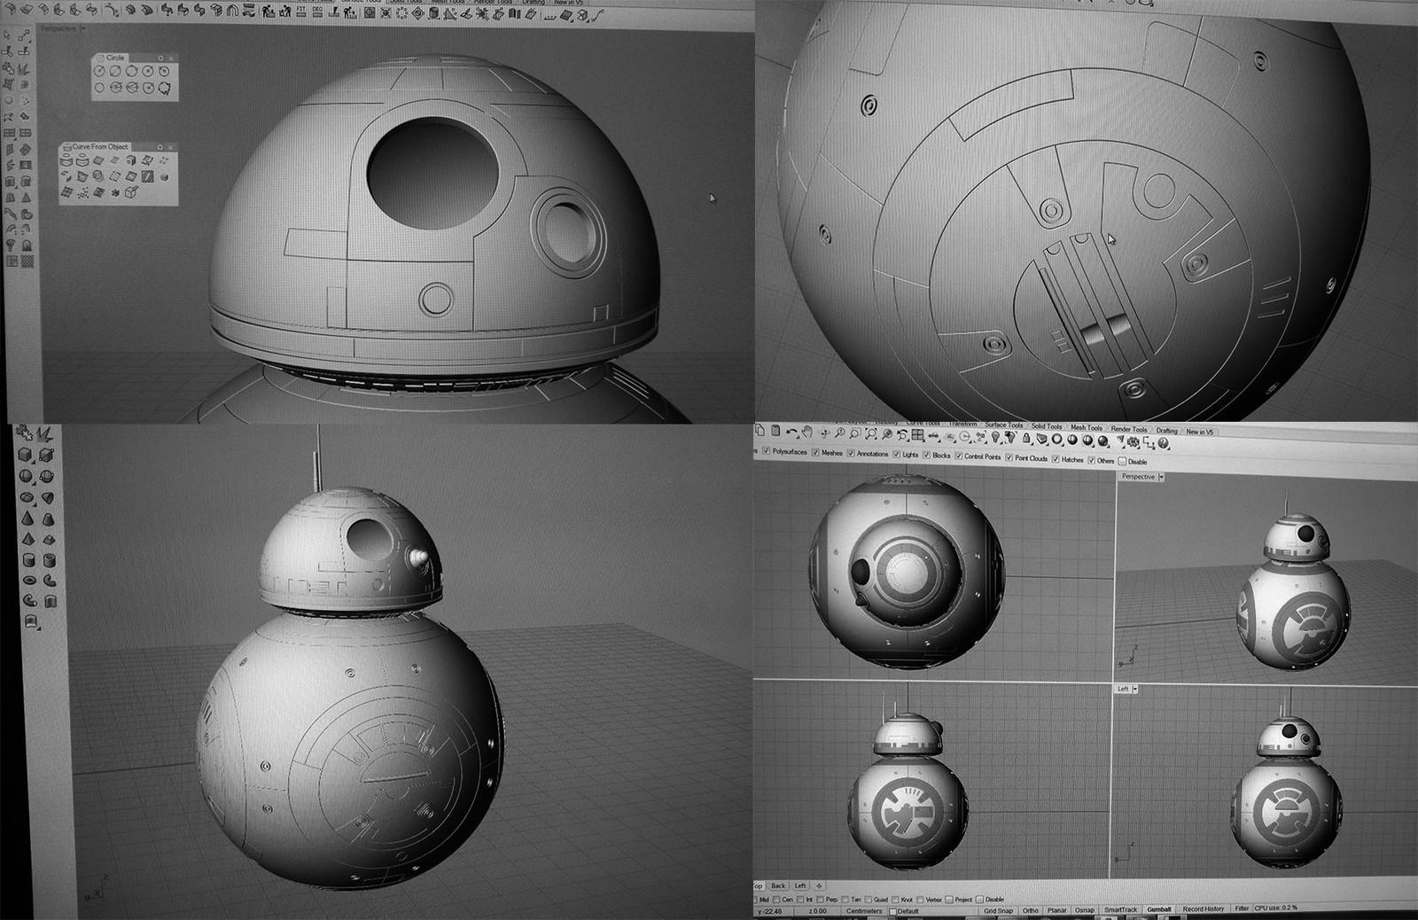Click the Default layer color swatch

[x=892, y=911]
